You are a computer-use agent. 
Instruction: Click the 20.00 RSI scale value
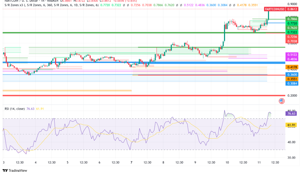click(291, 157)
